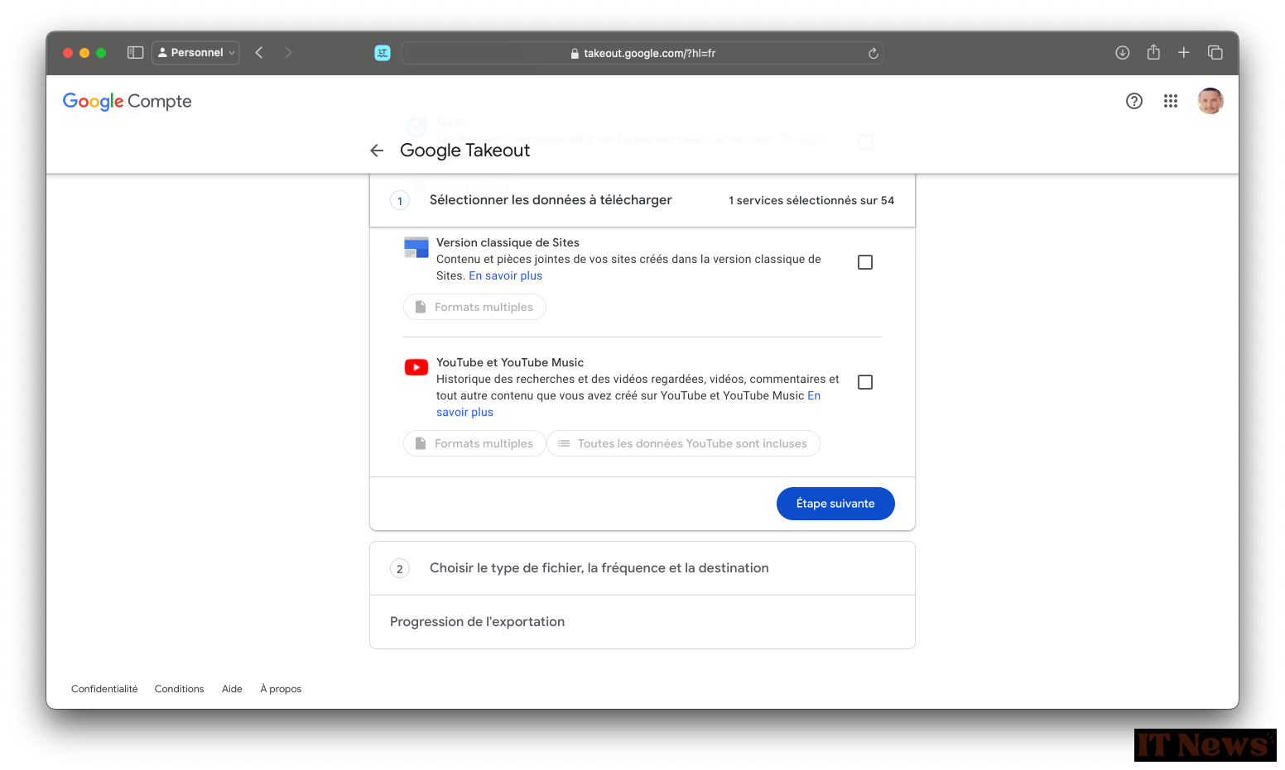The height and width of the screenshot is (770, 1285).
Task: Open the Share icon in Safari
Action: [1153, 52]
